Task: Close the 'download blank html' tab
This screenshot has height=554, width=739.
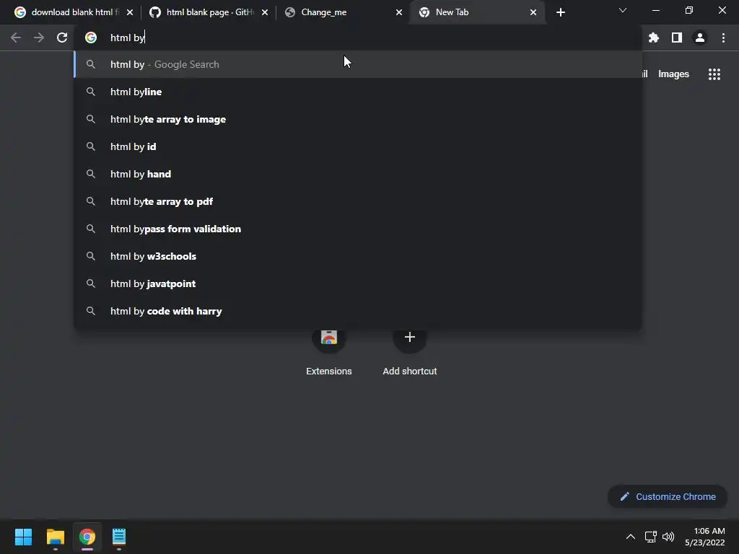Action: (x=130, y=12)
